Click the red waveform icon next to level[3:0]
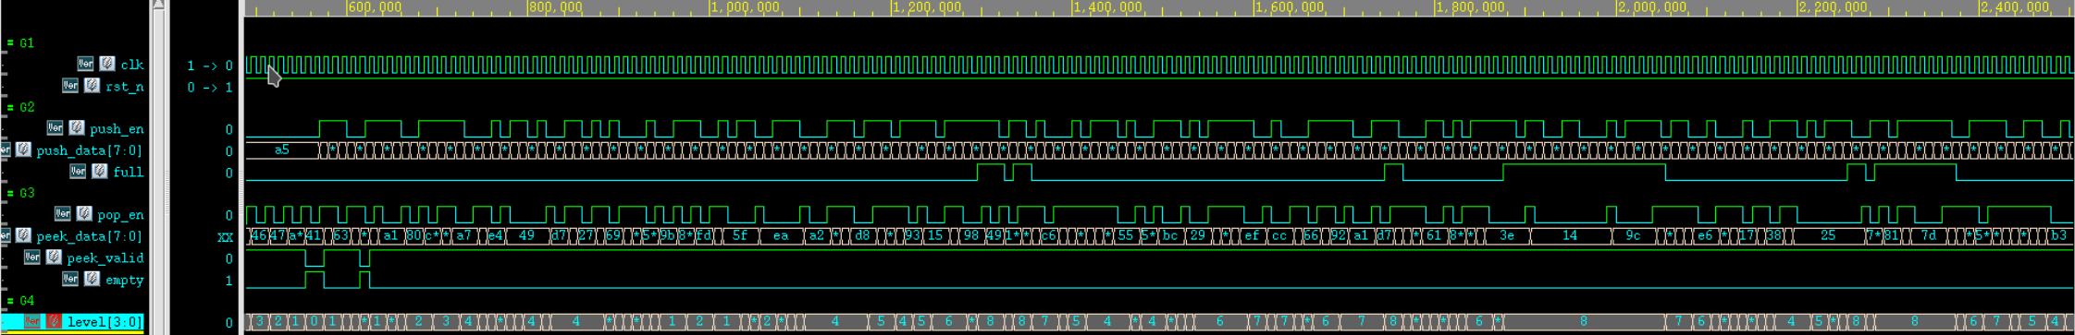The image size is (2075, 335). pyautogui.click(x=54, y=321)
